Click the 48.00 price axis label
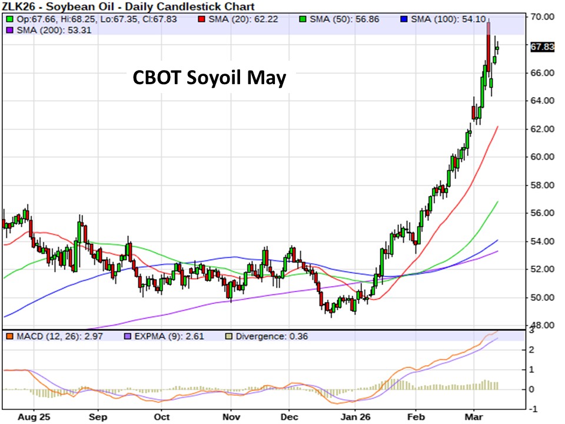Image resolution: width=565 pixels, height=424 pixels. coord(542,325)
